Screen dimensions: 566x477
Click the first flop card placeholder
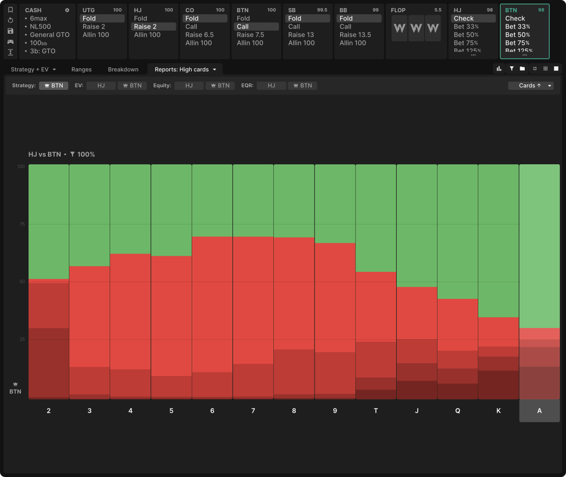point(400,29)
